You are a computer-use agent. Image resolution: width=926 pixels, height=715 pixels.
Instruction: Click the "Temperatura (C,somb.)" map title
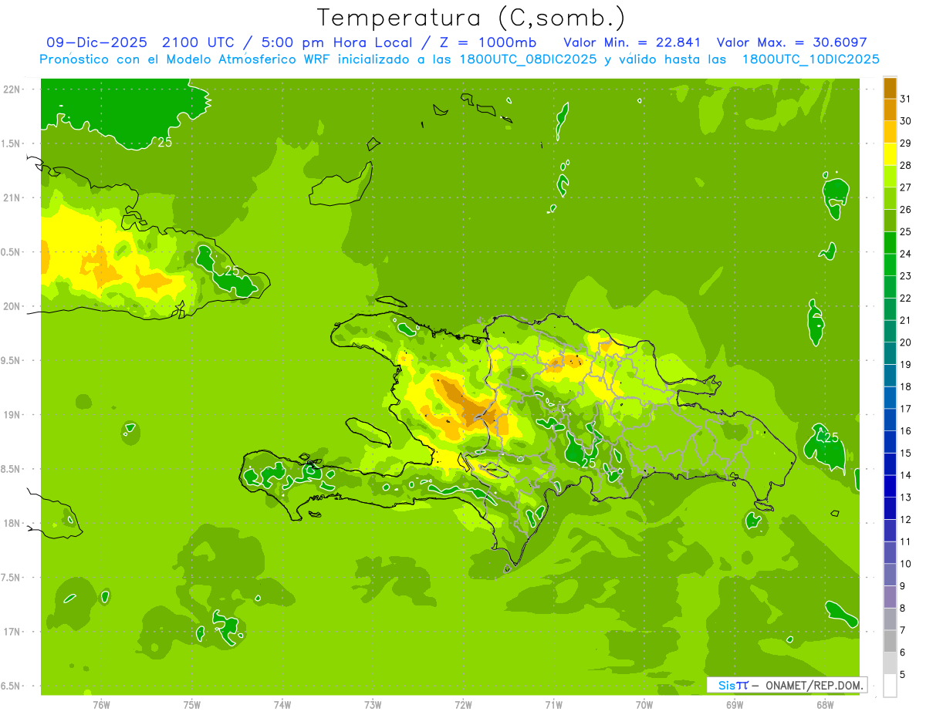[471, 18]
